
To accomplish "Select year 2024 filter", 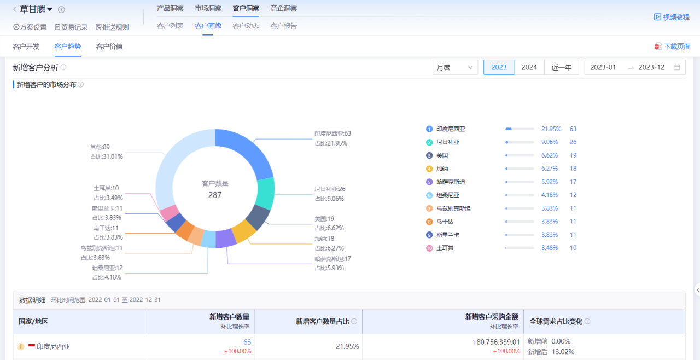I will tap(529, 67).
